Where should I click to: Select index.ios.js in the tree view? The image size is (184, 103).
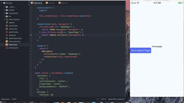[x=13, y=45]
